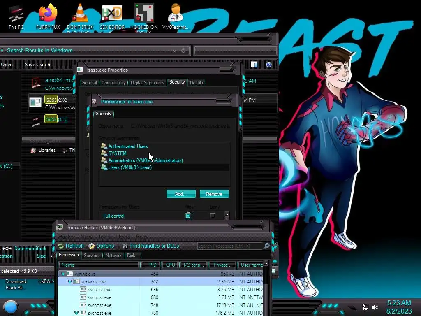Click the Process Hacker list scroll-up arrow
421x316 pixels.
click(x=266, y=264)
